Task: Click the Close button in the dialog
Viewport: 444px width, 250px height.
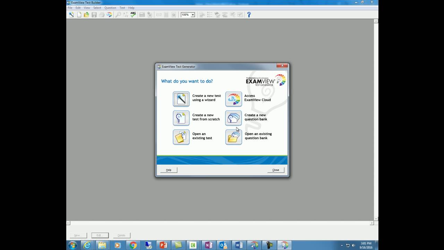Action: (x=276, y=170)
